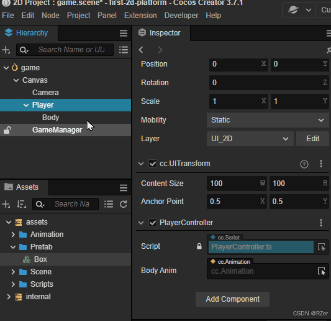The width and height of the screenshot is (331, 321).
Task: Click the Position Y field
Action: 300,64
